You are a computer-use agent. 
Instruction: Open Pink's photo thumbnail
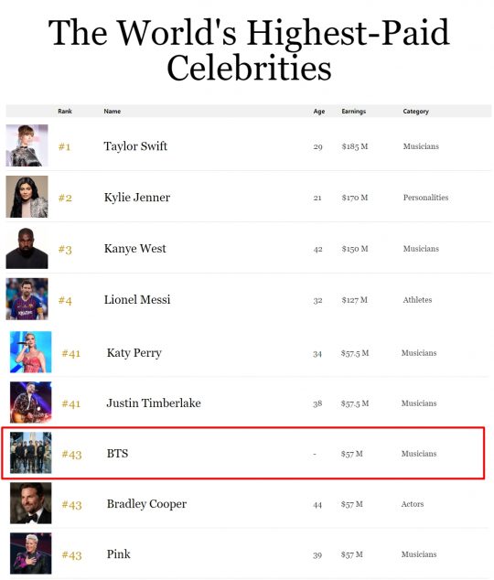(31, 553)
